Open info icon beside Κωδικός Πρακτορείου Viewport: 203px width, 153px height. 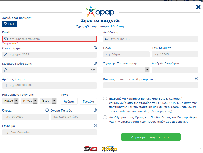point(197,79)
